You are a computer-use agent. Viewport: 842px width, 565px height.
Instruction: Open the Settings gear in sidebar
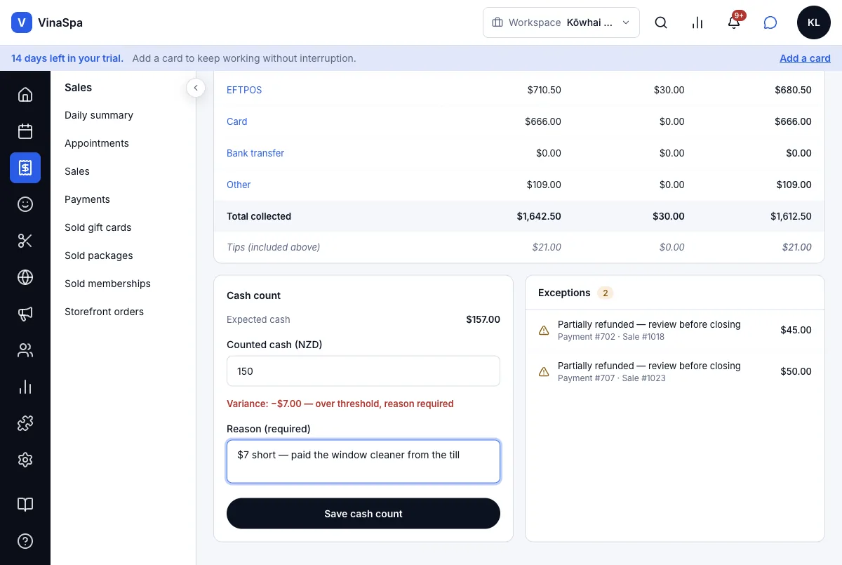25,460
